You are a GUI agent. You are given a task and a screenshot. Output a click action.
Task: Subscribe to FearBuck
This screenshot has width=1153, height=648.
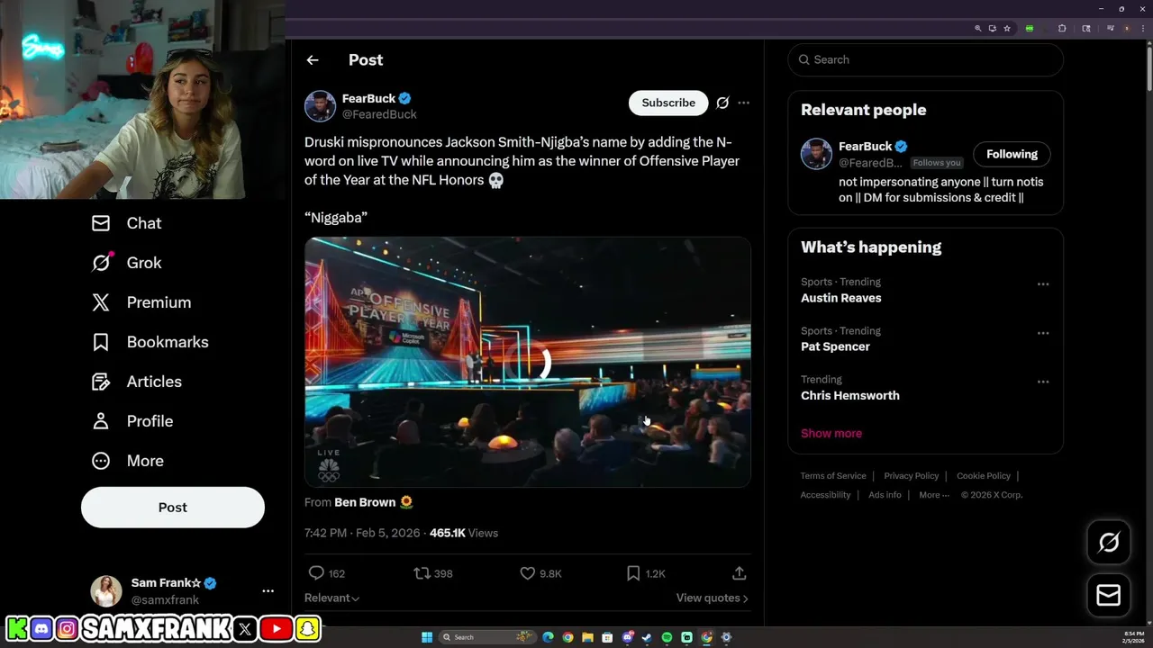coord(668,103)
